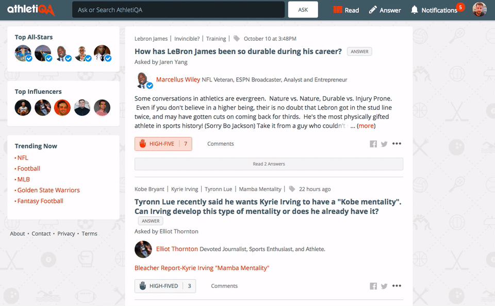Select the Invincible? topic tag
The image size is (495, 306).
pos(187,39)
